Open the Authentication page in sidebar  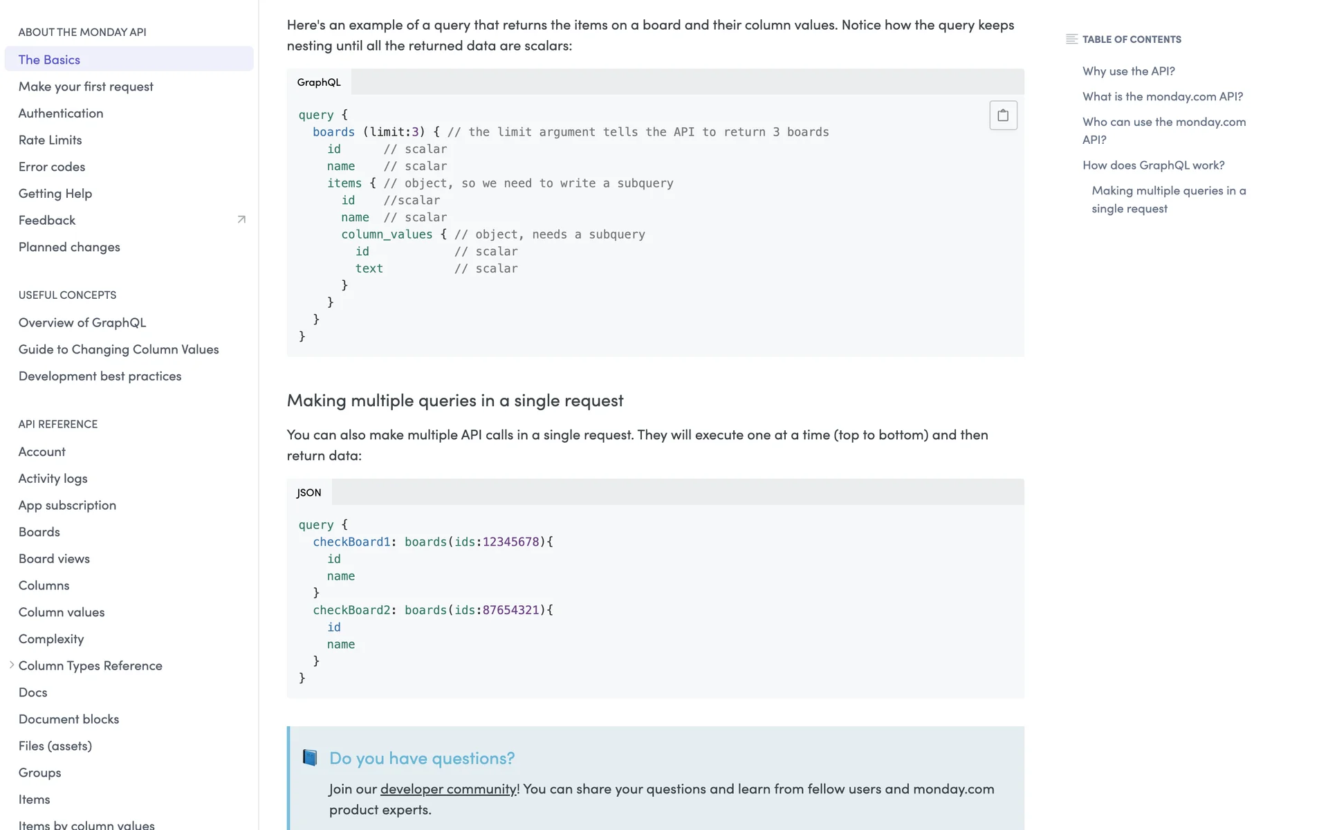point(61,113)
